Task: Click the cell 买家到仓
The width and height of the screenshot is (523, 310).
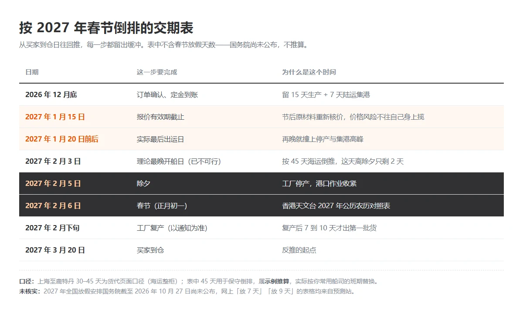Action: click(150, 250)
